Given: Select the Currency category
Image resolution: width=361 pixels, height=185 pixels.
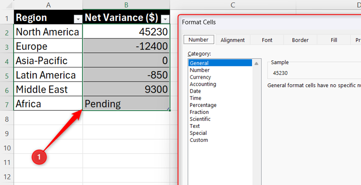Looking at the screenshot, I should click(x=220, y=77).
